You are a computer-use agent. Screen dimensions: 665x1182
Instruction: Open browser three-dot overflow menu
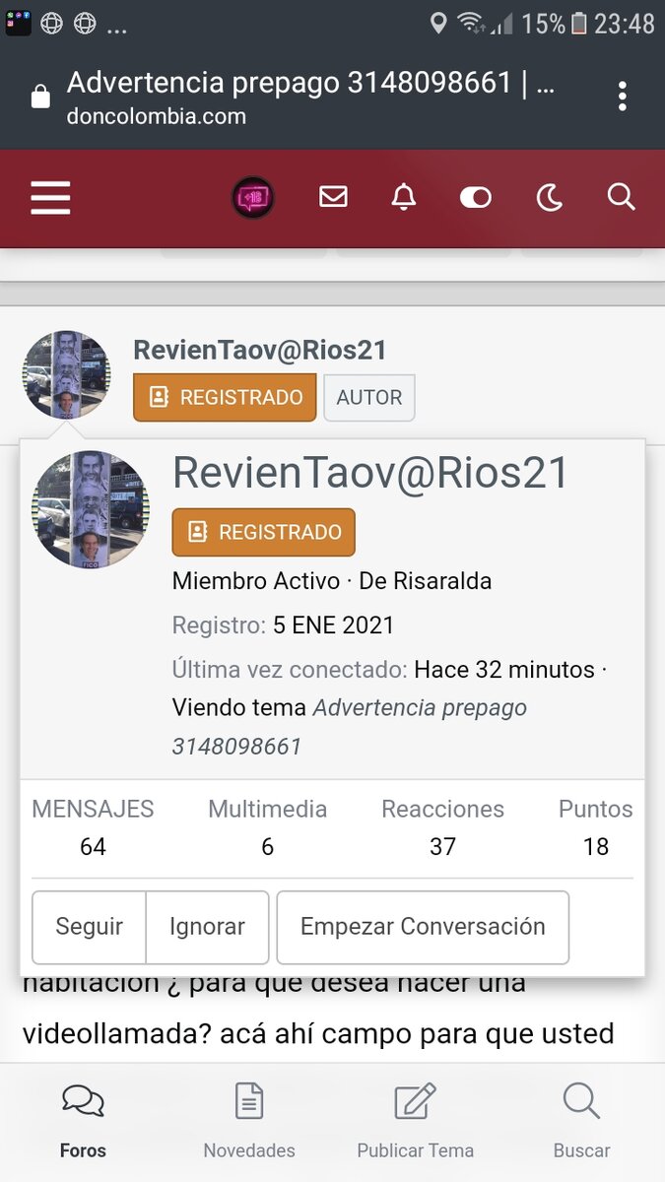[622, 97]
